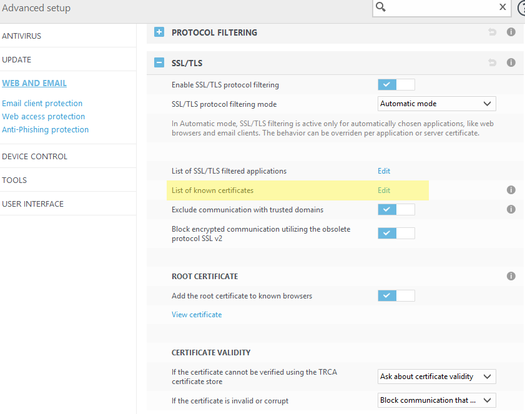Select TOOLS in sidebar
Image resolution: width=525 pixels, height=414 pixels.
[14, 180]
